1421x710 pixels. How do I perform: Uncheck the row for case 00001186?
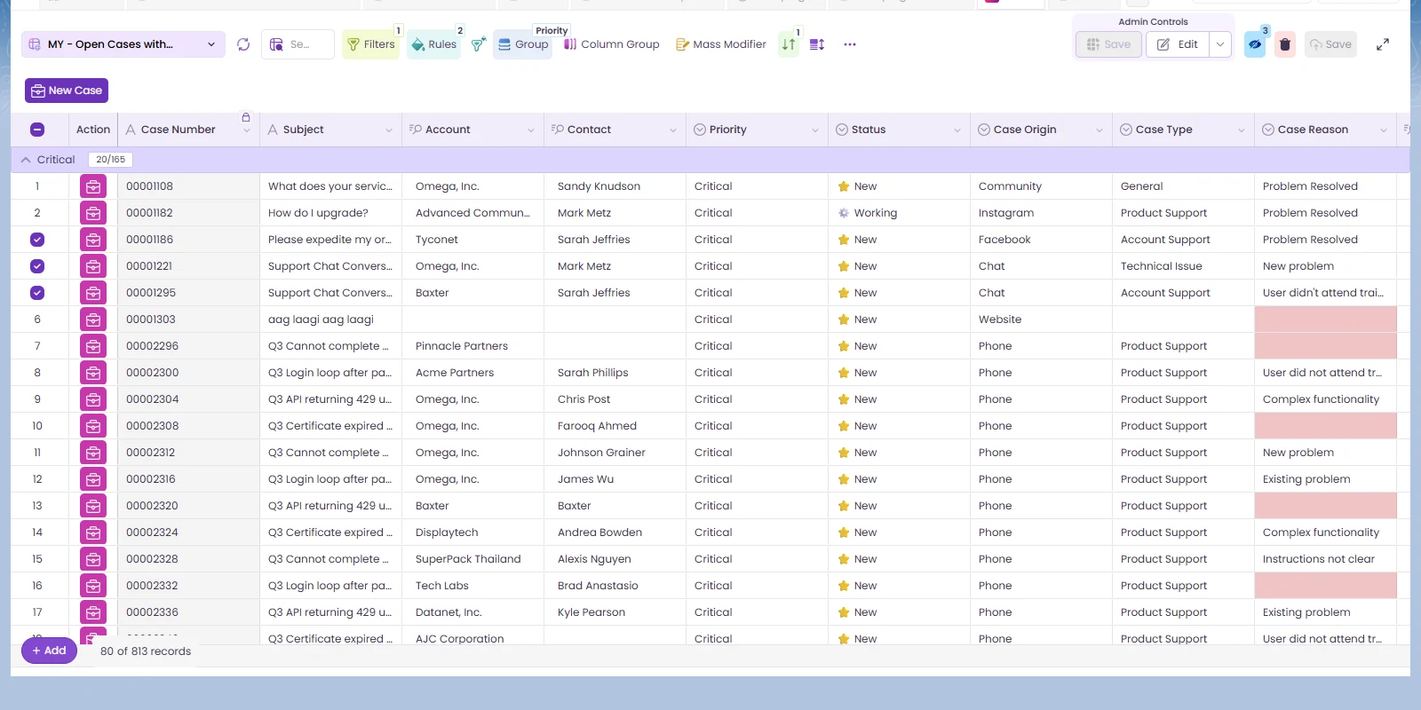pyautogui.click(x=37, y=240)
